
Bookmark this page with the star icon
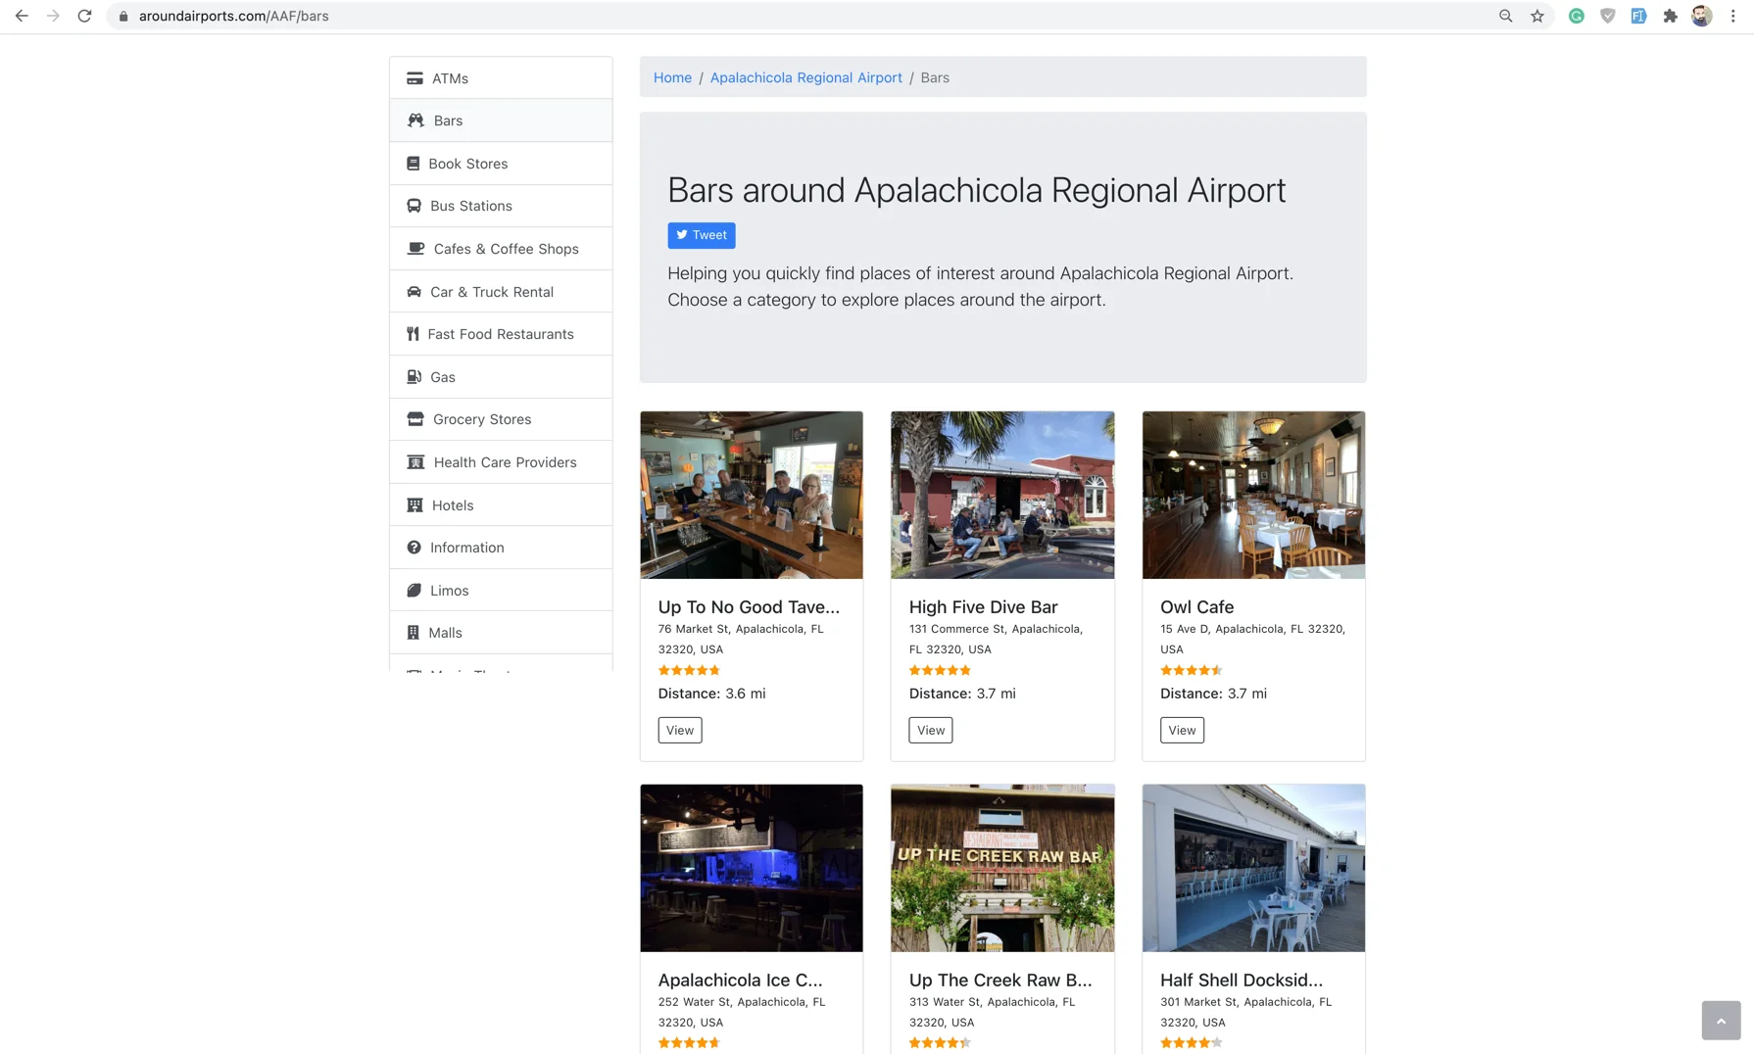(1536, 16)
